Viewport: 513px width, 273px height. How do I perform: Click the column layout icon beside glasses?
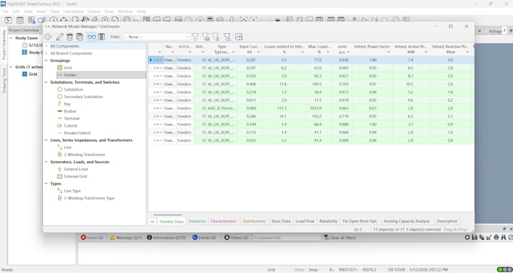point(101,37)
